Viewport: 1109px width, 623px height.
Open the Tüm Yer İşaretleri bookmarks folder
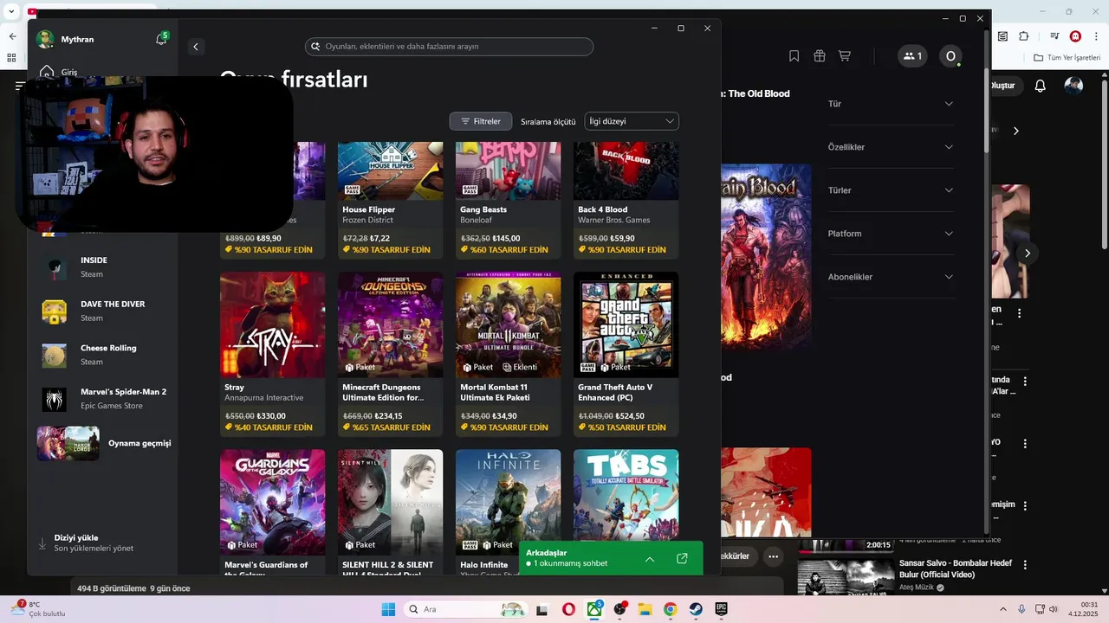pos(1067,58)
